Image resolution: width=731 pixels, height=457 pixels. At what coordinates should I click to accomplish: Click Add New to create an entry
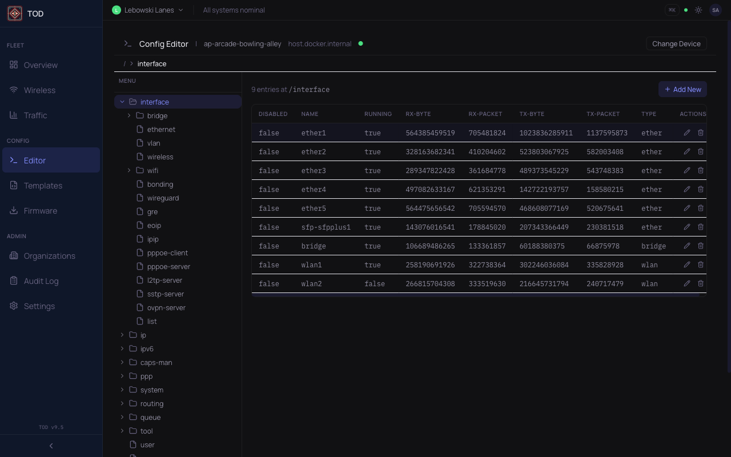(x=682, y=89)
